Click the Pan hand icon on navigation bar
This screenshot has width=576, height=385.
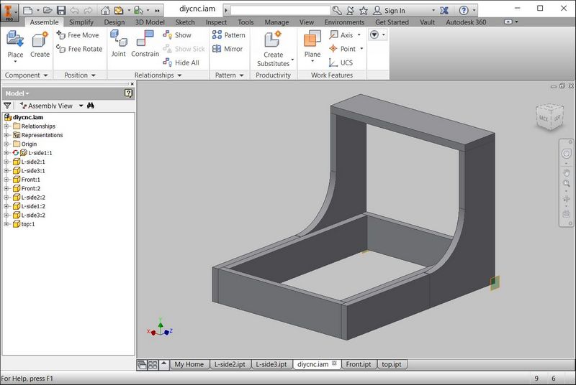click(566, 172)
